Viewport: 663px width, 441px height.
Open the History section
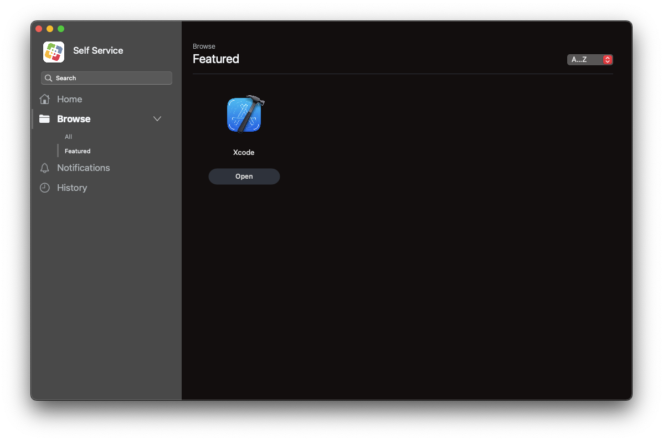(72, 188)
